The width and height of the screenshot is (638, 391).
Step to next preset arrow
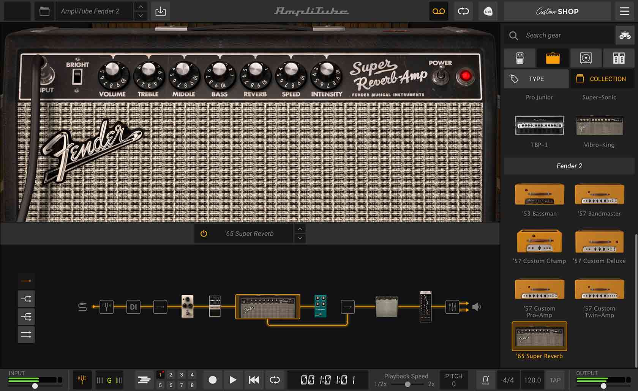point(141,16)
